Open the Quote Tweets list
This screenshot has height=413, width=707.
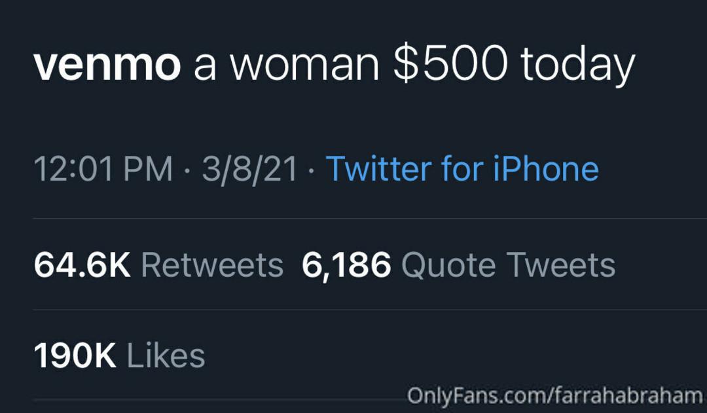point(508,265)
